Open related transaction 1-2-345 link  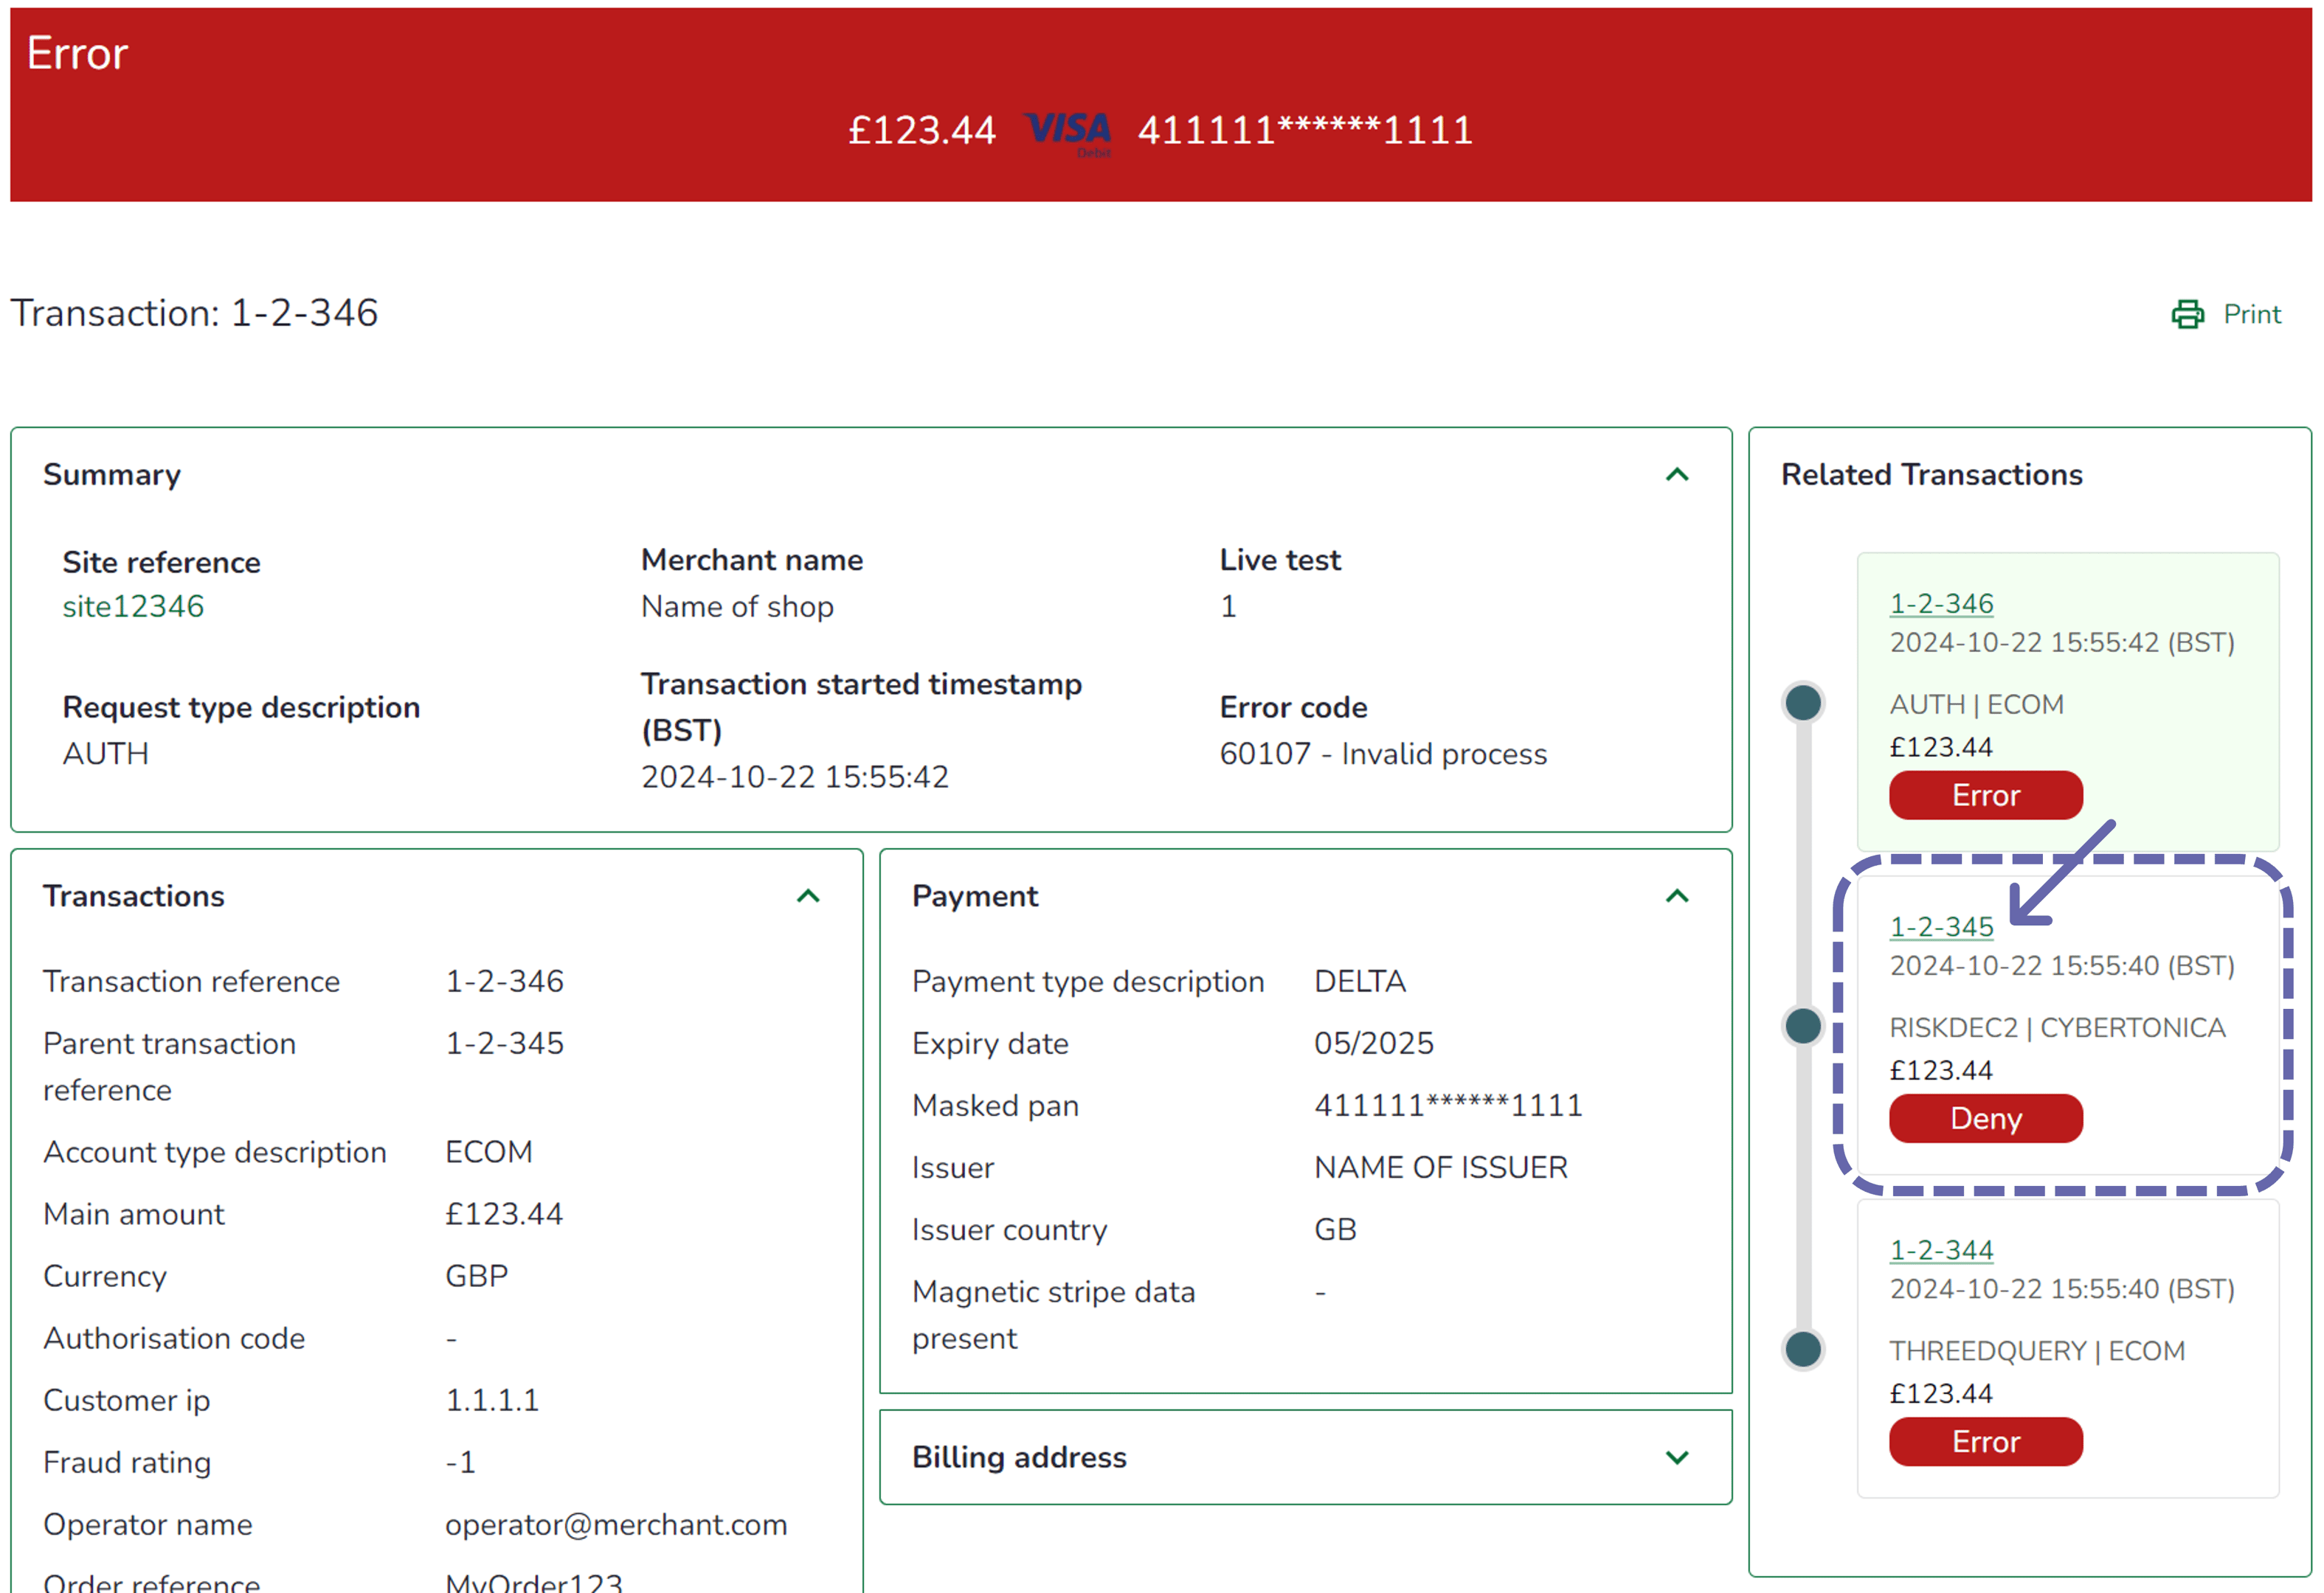[1941, 926]
